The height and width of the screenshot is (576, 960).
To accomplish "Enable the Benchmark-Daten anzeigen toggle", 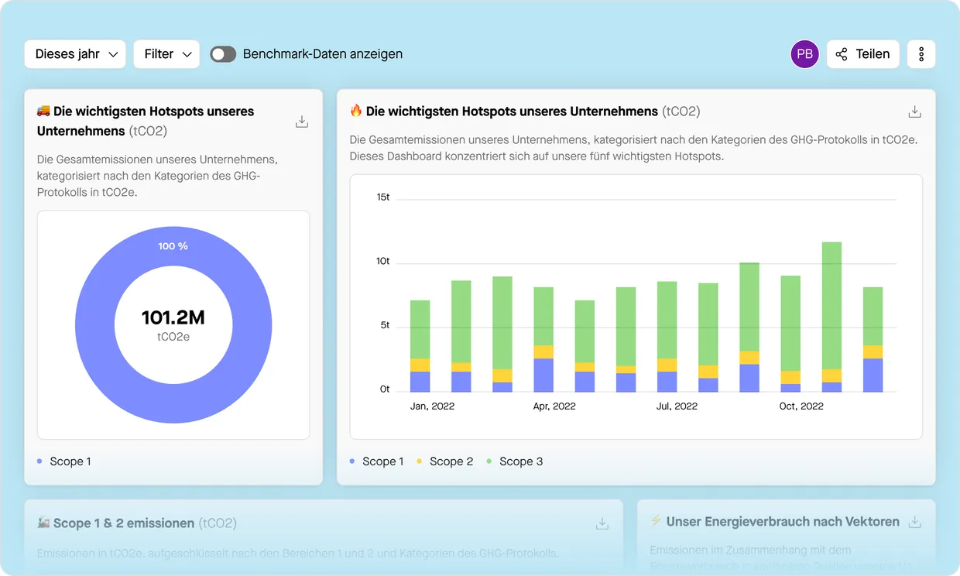I will click(x=223, y=54).
